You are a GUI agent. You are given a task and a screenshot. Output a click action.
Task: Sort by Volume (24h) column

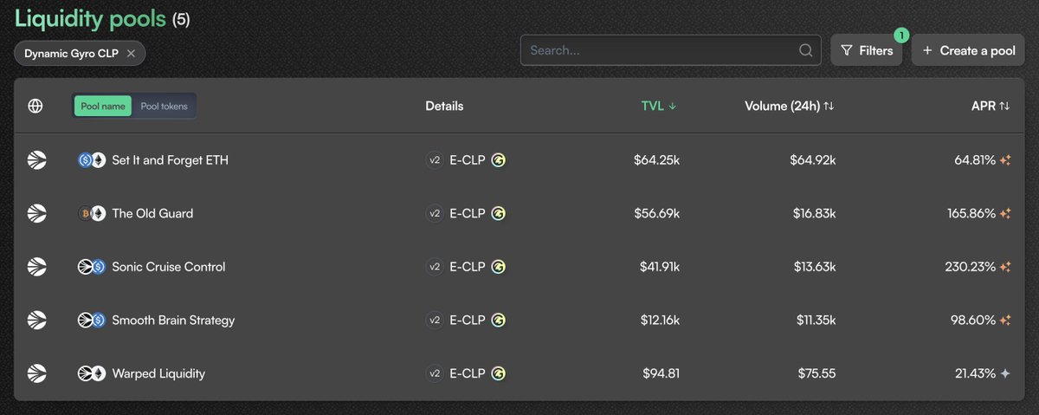pyautogui.click(x=790, y=106)
